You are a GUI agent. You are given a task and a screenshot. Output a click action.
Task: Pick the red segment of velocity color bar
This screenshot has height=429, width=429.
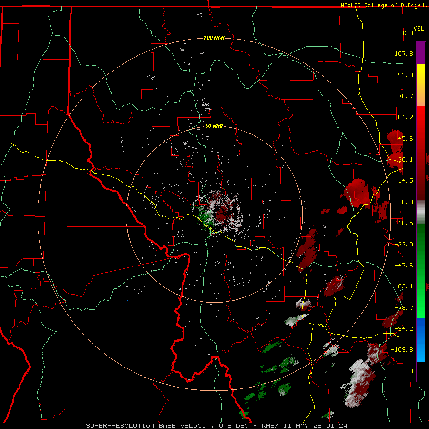click(x=421, y=153)
